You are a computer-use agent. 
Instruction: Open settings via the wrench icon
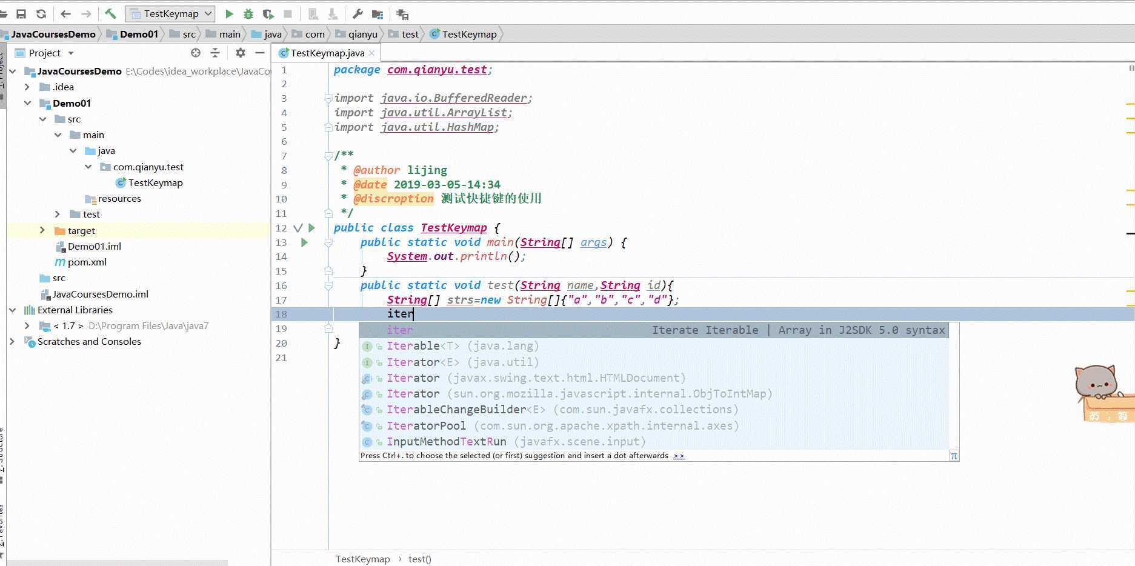(358, 13)
